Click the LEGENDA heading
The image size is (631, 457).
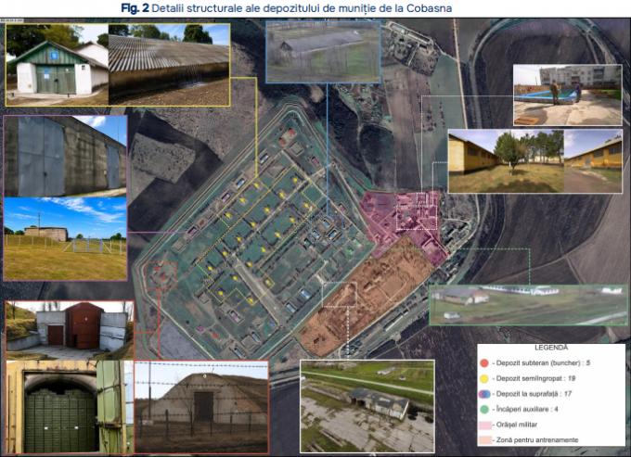coord(551,348)
